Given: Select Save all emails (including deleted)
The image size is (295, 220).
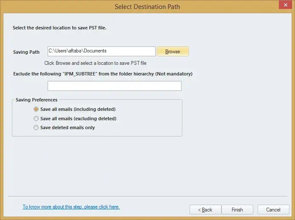Looking at the screenshot, I should (74, 109).
